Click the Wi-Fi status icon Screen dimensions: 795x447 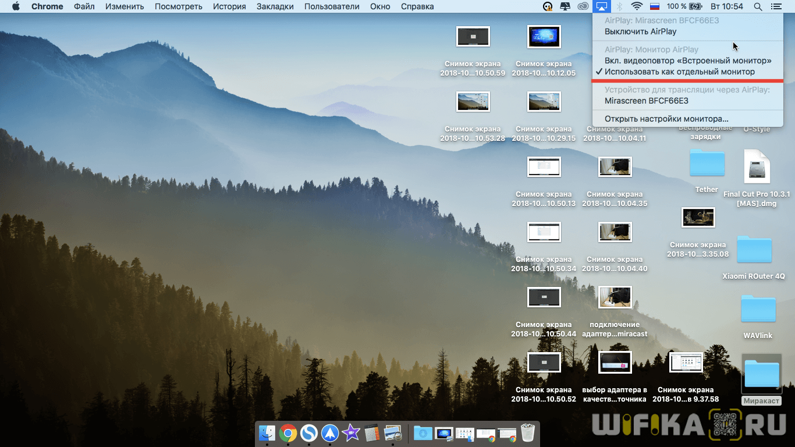click(x=637, y=6)
